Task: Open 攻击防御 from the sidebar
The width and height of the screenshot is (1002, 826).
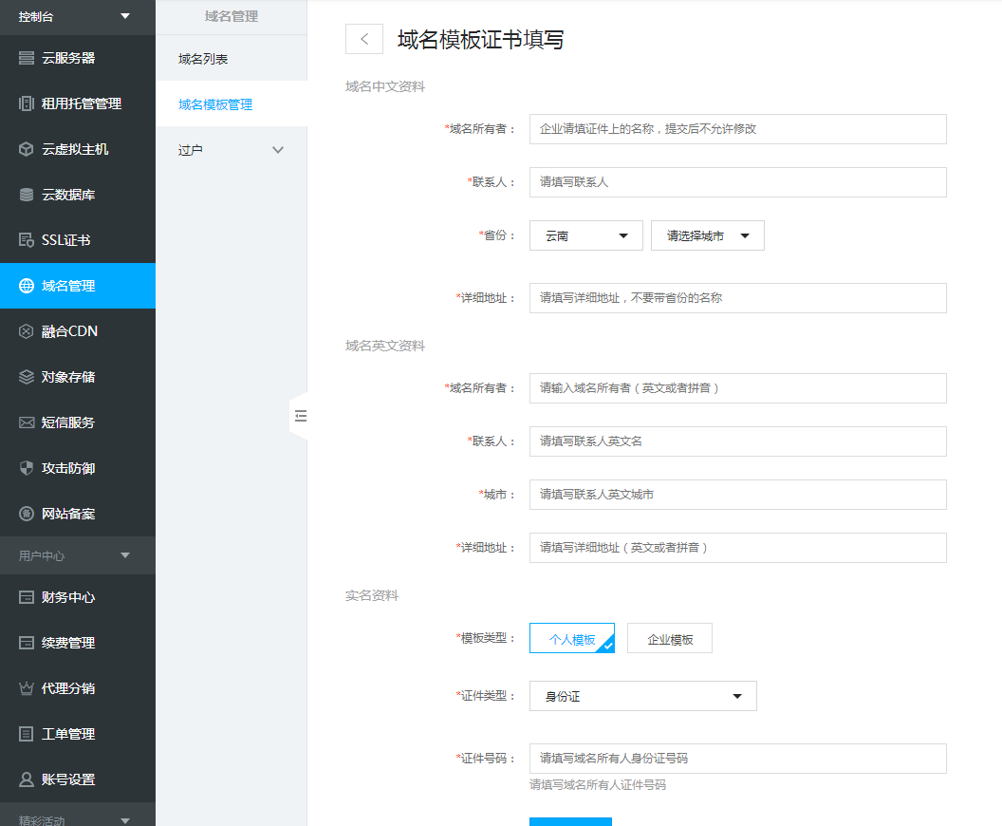Action: [x=59, y=467]
